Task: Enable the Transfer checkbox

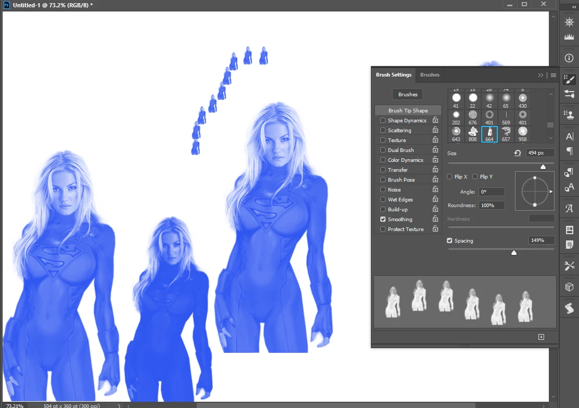Action: [383, 170]
